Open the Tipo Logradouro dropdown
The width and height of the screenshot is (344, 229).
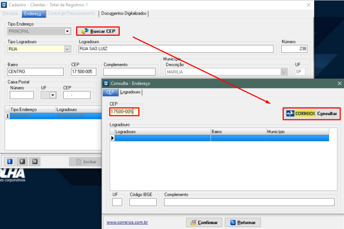67,49
